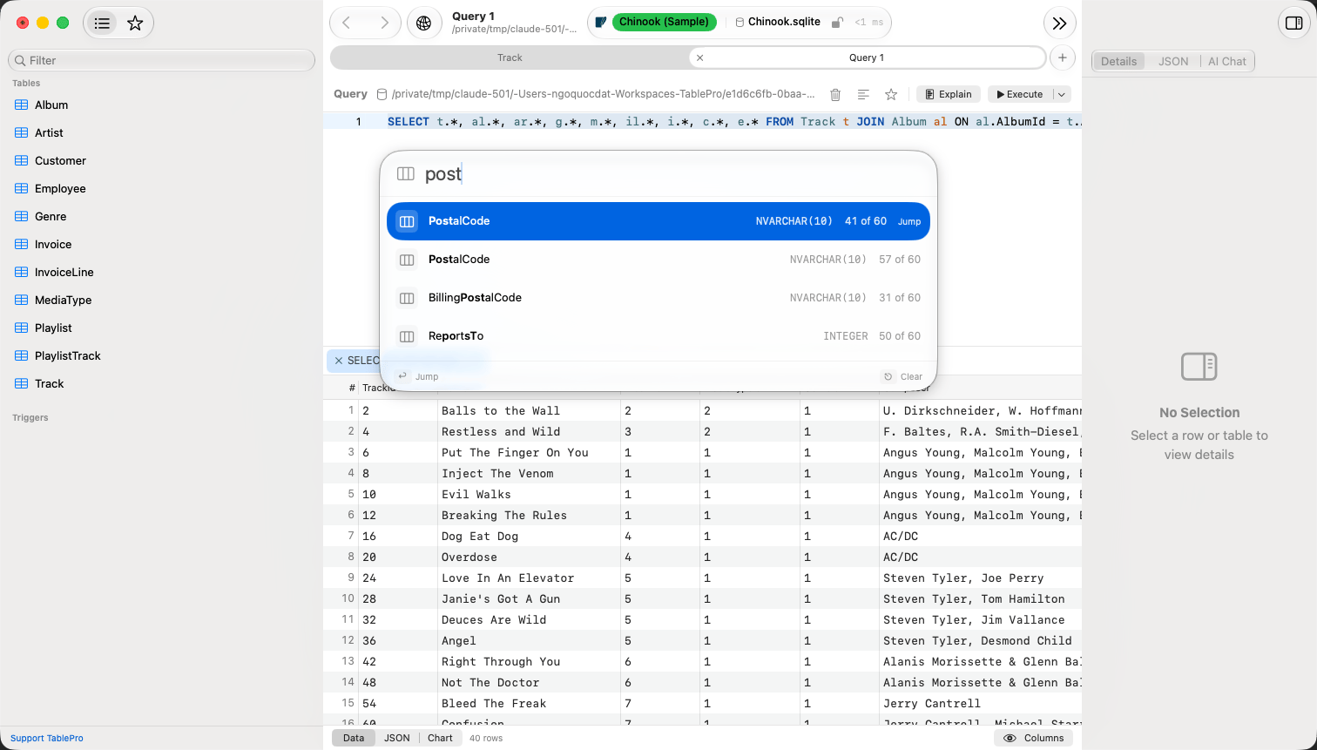Select the Chart view at bottom
The width and height of the screenshot is (1317, 750).
[441, 738]
